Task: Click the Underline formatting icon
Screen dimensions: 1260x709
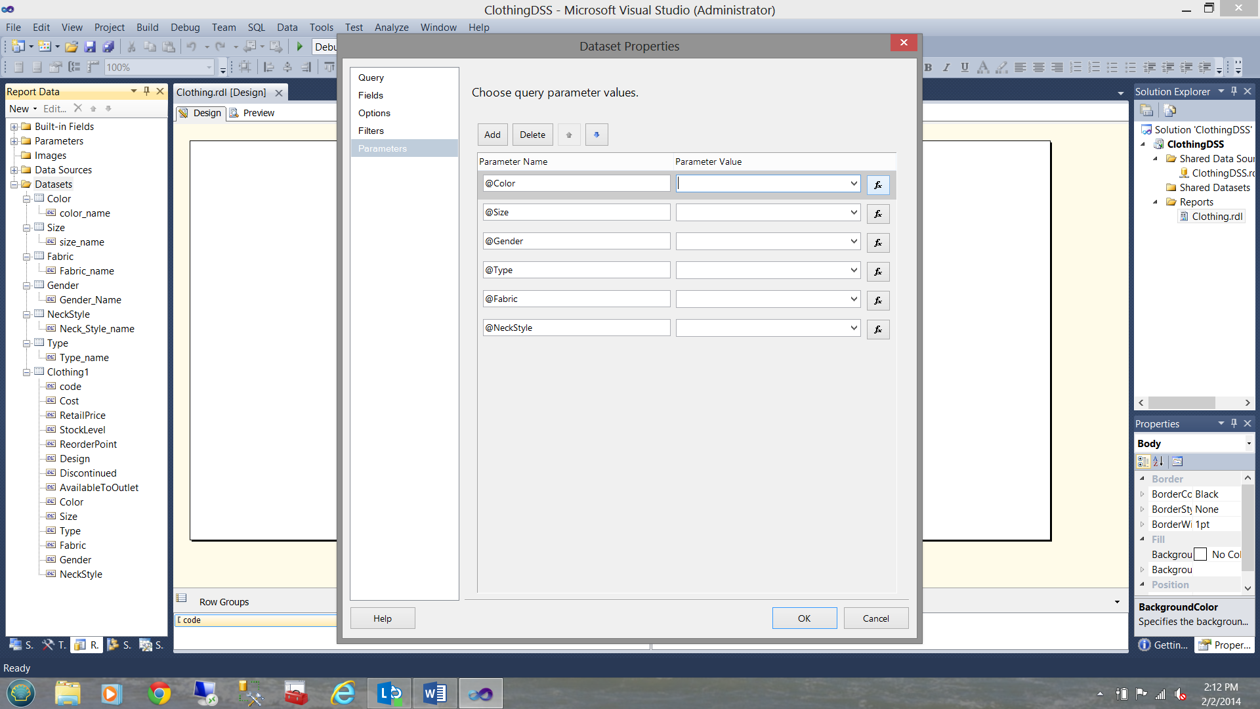Action: 965,67
